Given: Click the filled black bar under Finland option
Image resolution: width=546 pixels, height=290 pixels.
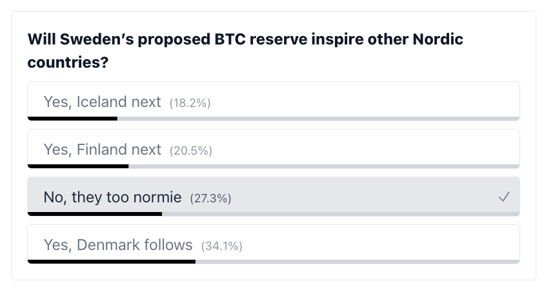Looking at the screenshot, I should click(x=78, y=166).
